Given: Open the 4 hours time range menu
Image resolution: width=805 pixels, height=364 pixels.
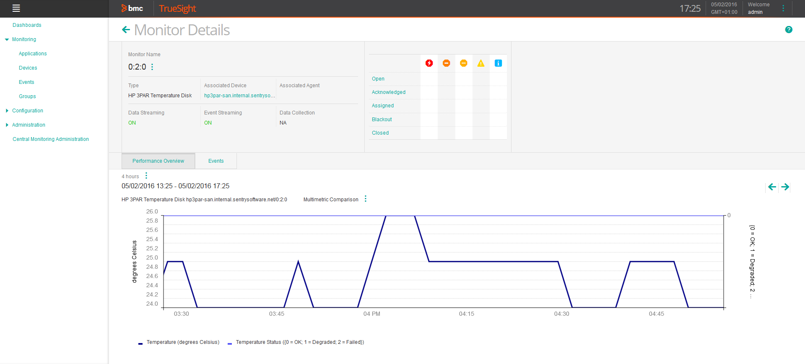Looking at the screenshot, I should 146,176.
